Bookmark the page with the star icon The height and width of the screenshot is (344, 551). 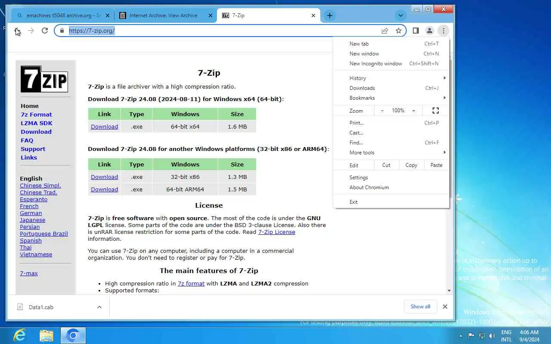(x=399, y=31)
